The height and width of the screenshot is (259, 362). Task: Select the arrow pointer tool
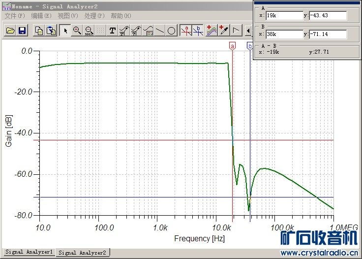65,31
